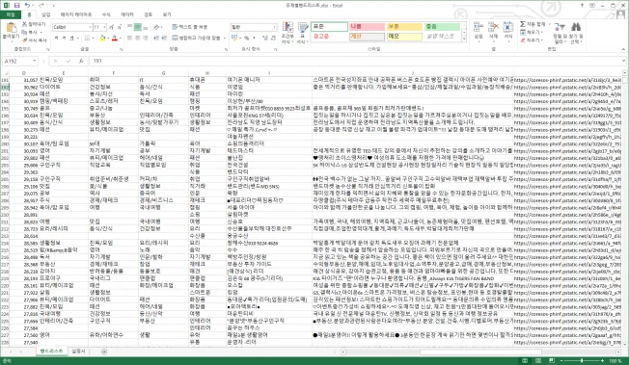This screenshot has width=629, height=365.
Task: Open the File (파일) tab
Action: coord(11,14)
